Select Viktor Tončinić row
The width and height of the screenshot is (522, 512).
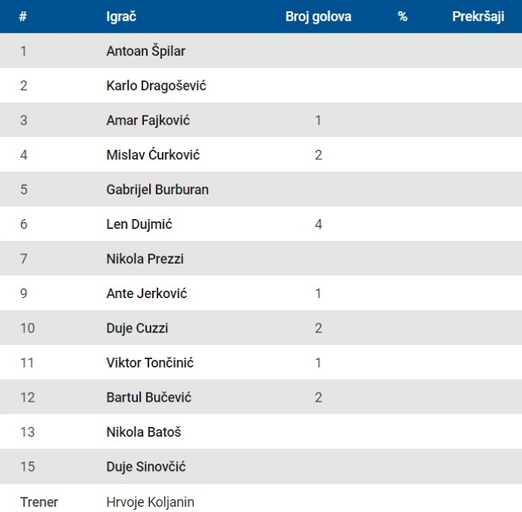tap(261, 362)
